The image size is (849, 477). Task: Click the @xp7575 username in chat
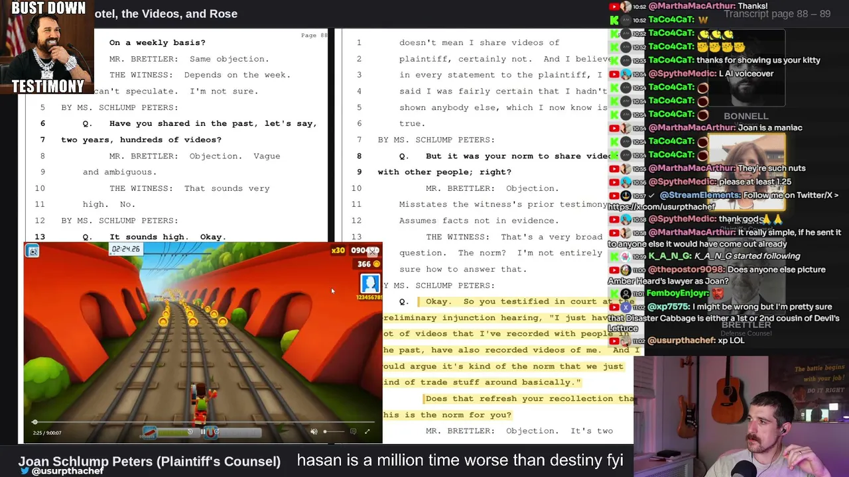[x=669, y=307]
